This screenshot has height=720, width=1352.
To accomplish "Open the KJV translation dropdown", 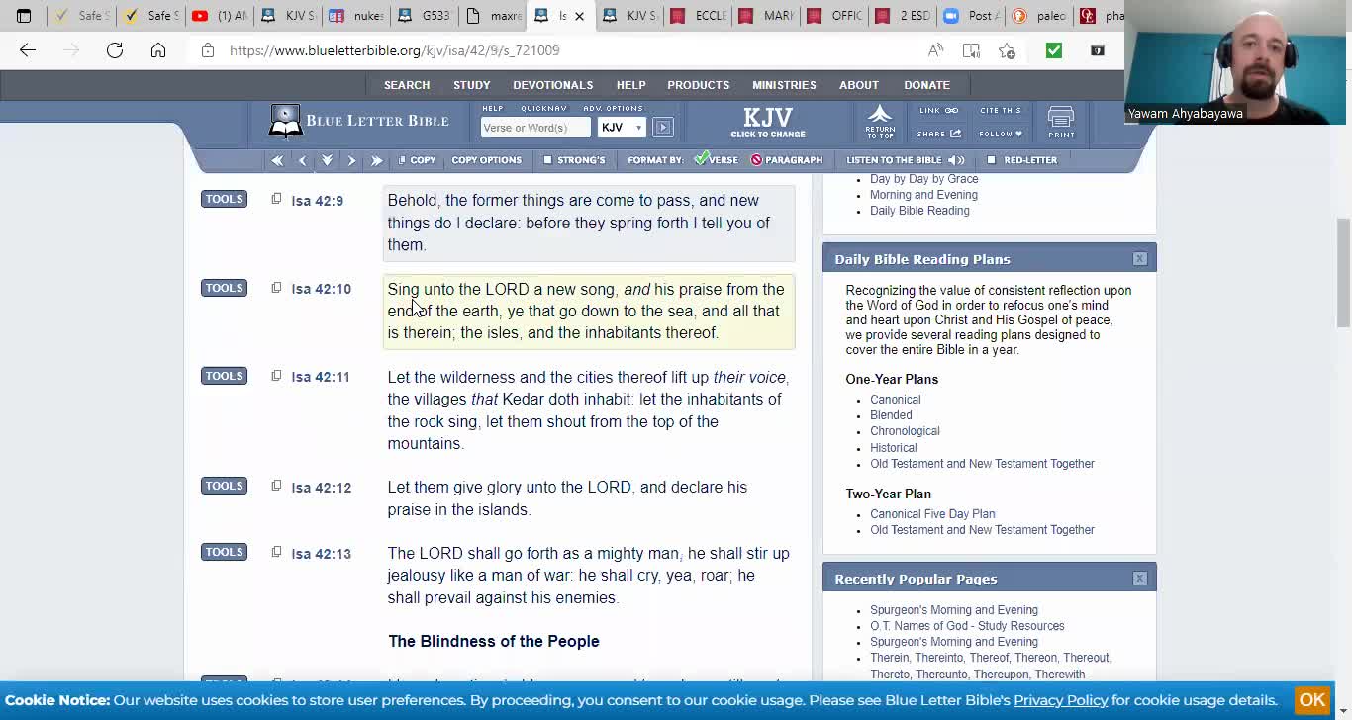I will pos(622,128).
